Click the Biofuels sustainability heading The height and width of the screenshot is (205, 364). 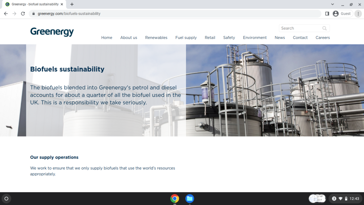[67, 69]
